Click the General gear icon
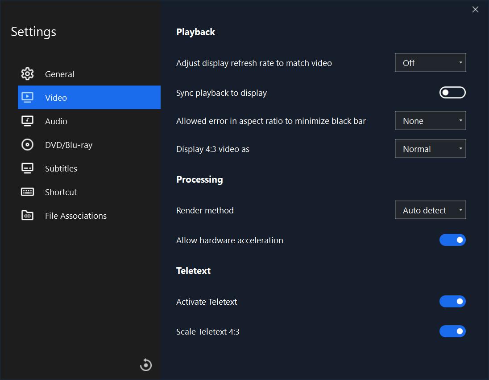 (28, 74)
